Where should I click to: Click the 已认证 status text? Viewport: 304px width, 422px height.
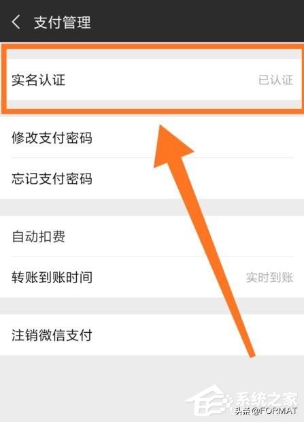275,80
